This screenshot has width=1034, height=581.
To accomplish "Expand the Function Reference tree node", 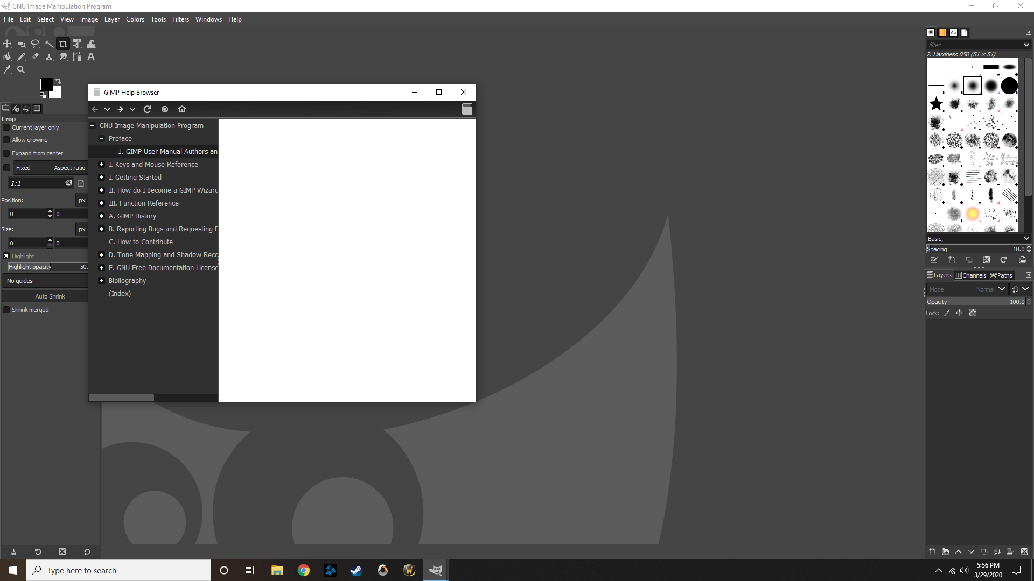I will (101, 203).
